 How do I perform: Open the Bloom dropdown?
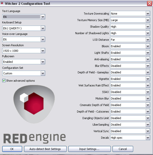130,46
